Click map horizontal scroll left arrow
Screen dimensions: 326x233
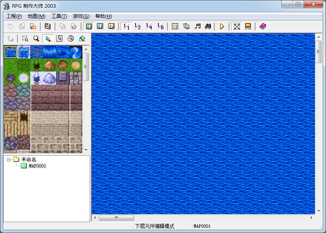point(95,218)
